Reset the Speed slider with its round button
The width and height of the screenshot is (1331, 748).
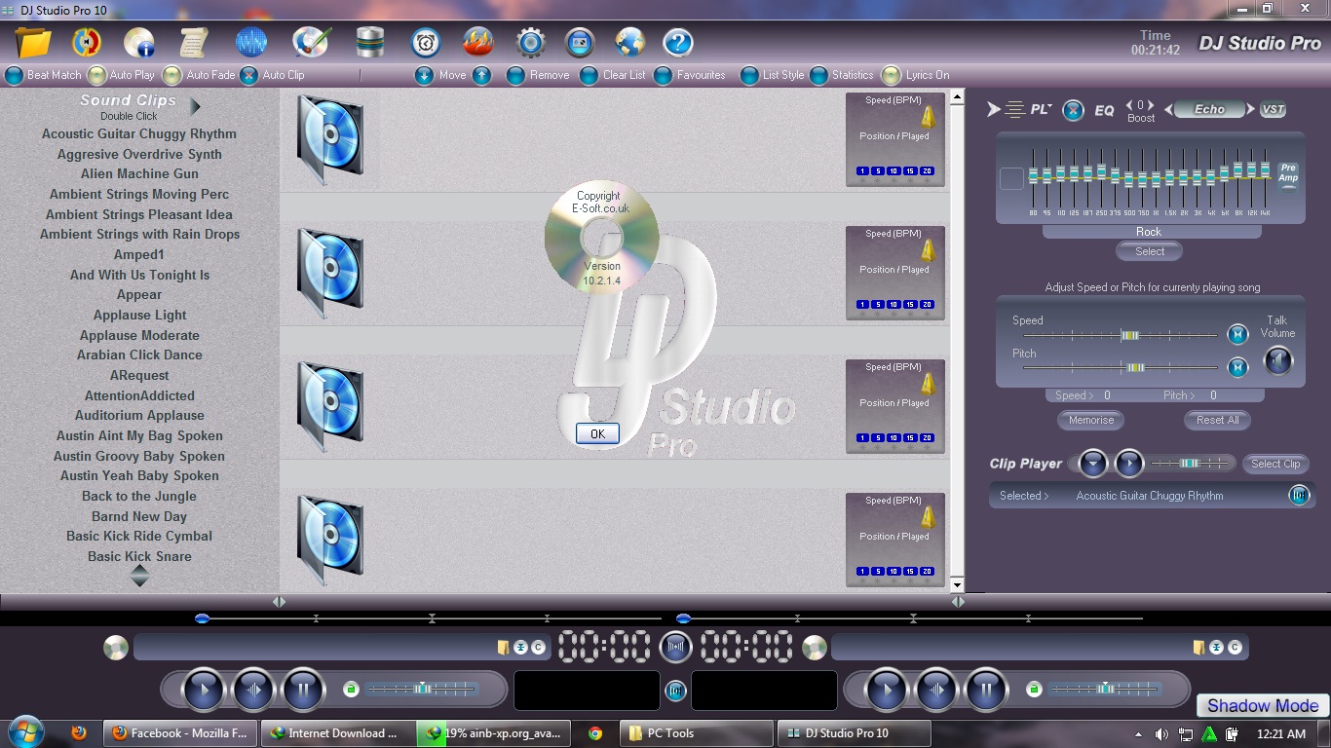(1237, 335)
